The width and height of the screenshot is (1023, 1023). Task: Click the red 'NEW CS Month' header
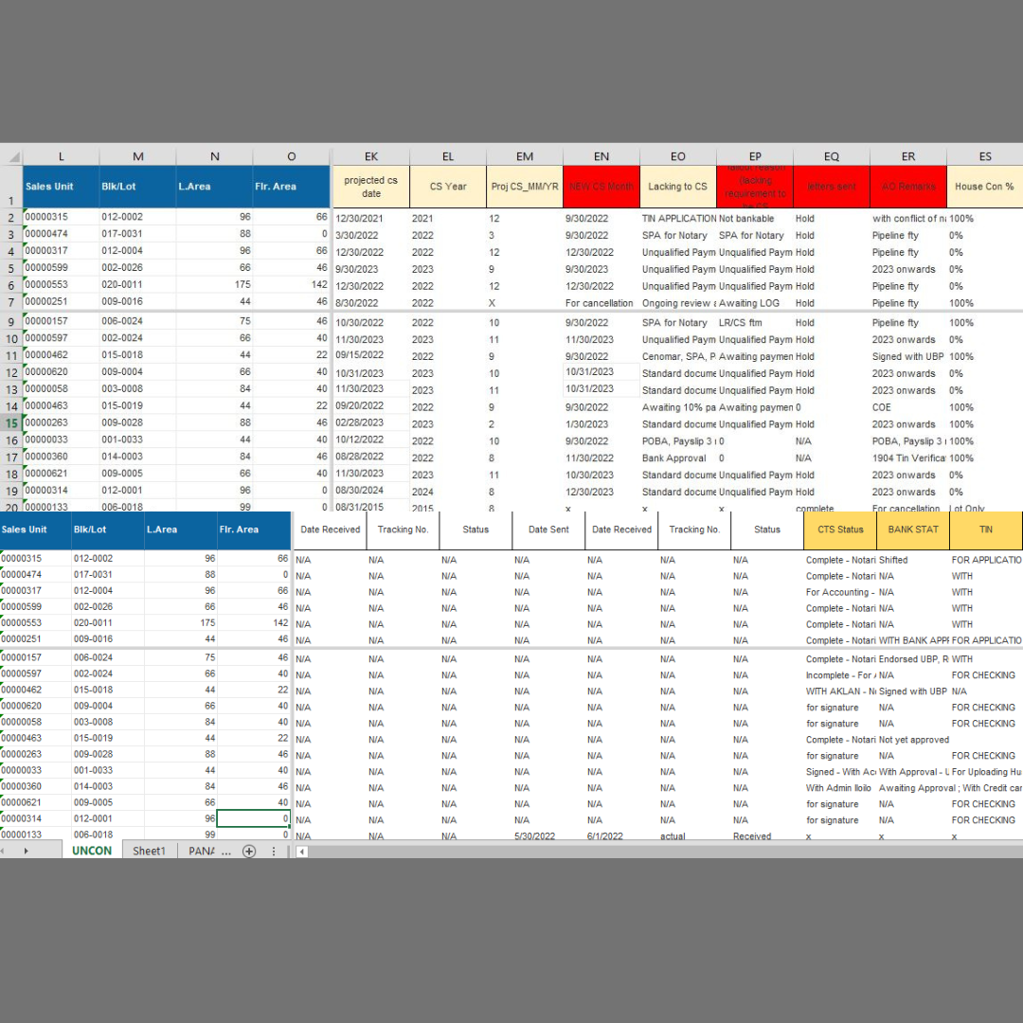pos(601,187)
